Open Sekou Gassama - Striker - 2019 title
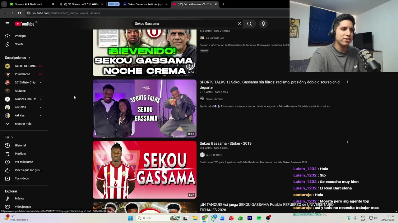 [x=225, y=143]
